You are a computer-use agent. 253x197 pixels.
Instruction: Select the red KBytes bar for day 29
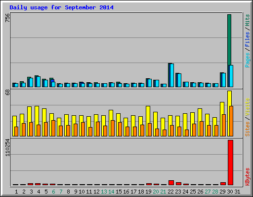[x=223, y=184]
